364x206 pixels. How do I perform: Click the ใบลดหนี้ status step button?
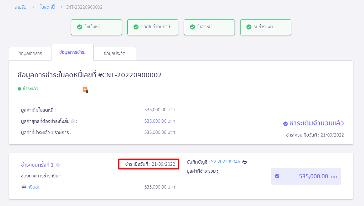209,27
